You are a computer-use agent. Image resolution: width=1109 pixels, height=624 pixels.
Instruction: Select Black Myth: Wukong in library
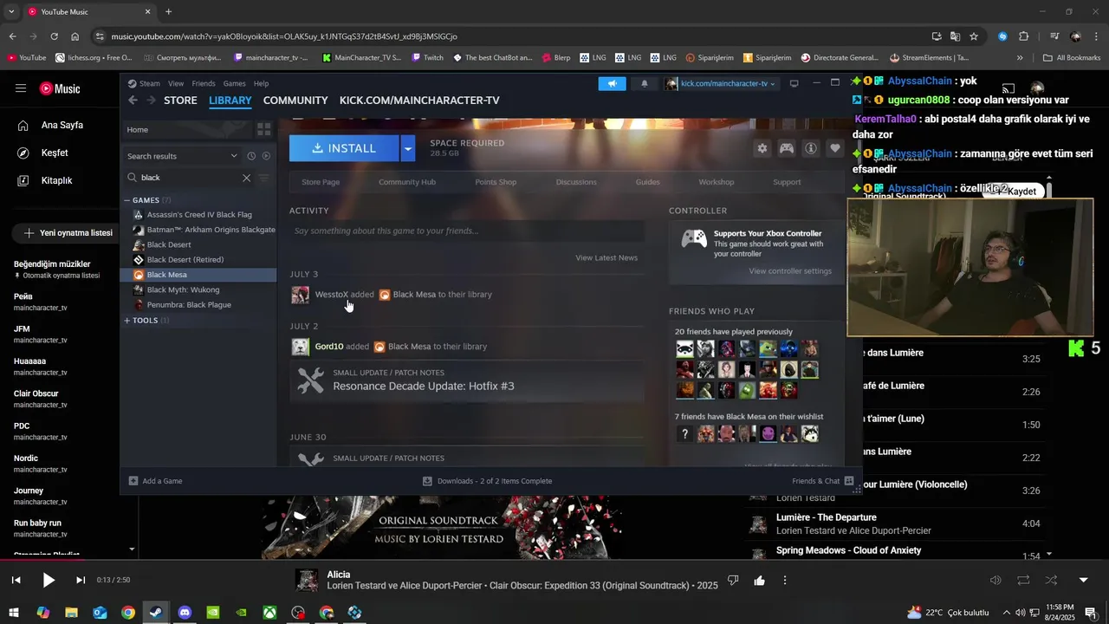199,289
